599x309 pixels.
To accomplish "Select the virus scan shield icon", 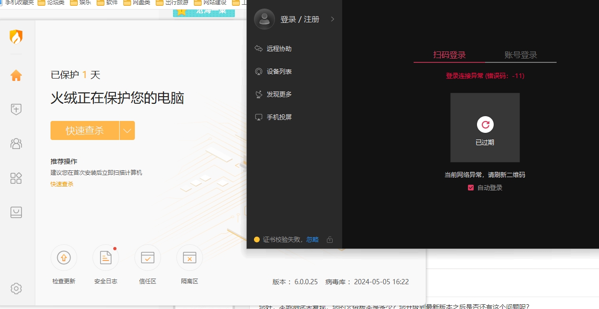I will point(16,109).
